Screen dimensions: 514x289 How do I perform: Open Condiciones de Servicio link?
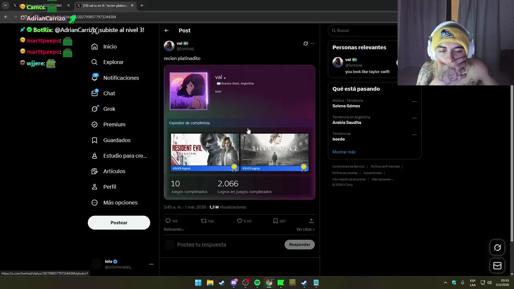pos(348,167)
